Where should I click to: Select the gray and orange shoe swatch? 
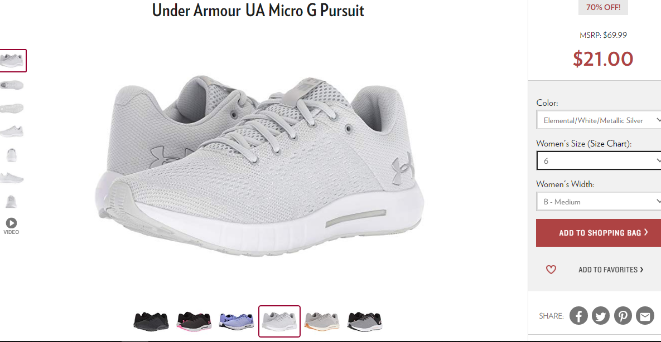(322, 321)
